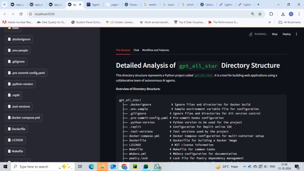
Task: Switch to the repo_a browser tab
Action: coord(17,5)
